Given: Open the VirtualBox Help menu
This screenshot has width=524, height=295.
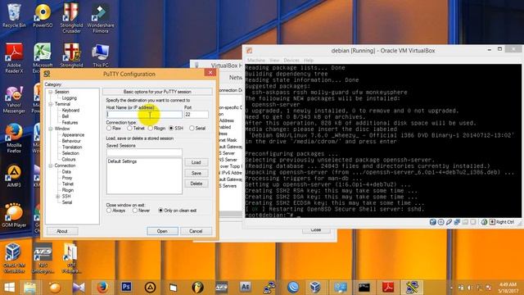Looking at the screenshot, I should tap(309, 60).
